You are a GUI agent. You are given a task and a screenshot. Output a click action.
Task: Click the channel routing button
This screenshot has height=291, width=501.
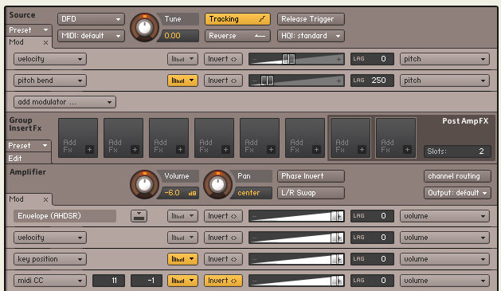pyautogui.click(x=457, y=176)
